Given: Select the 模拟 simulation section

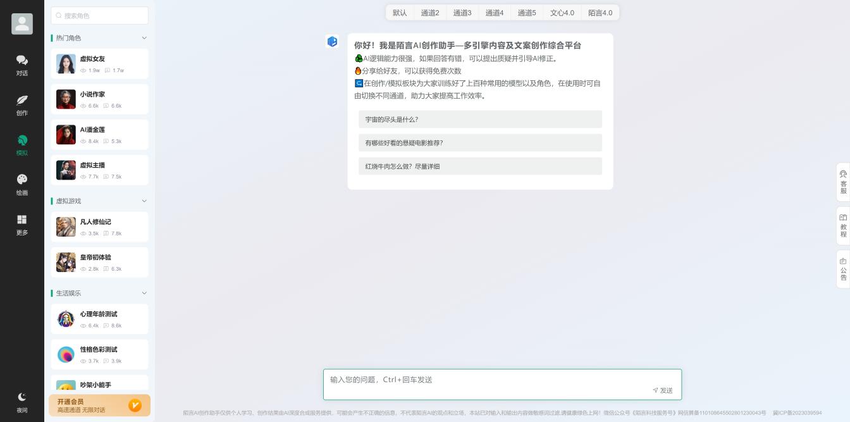Looking at the screenshot, I should pyautogui.click(x=22, y=145).
